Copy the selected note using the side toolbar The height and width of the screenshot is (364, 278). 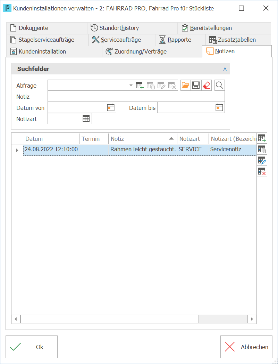[x=262, y=149]
